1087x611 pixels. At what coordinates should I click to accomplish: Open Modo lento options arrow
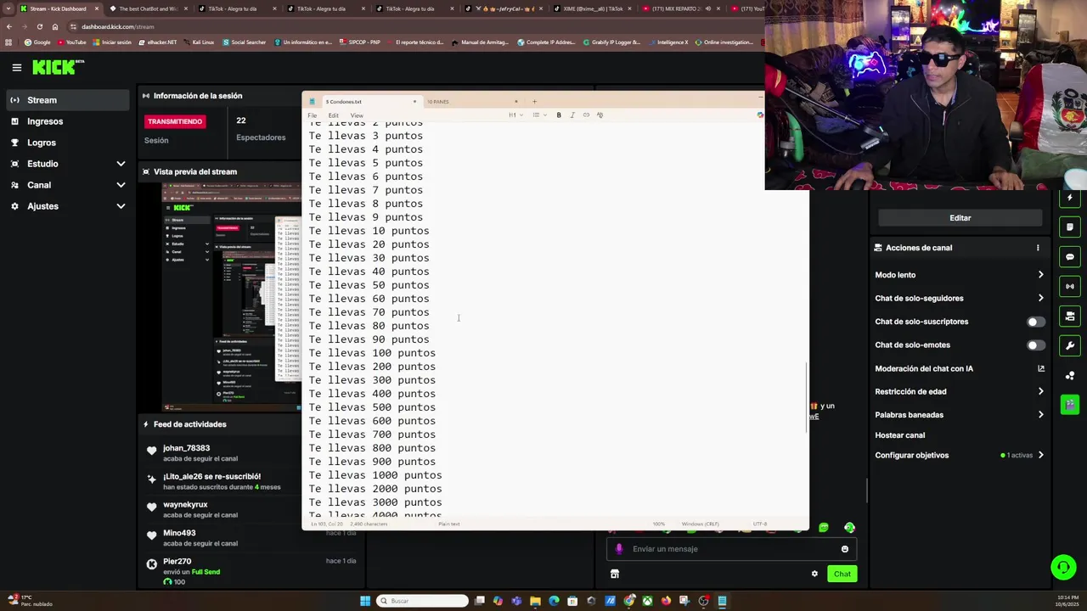(x=1040, y=275)
